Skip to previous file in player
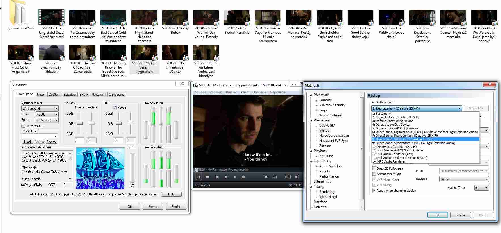501x233 pixels. point(217,177)
